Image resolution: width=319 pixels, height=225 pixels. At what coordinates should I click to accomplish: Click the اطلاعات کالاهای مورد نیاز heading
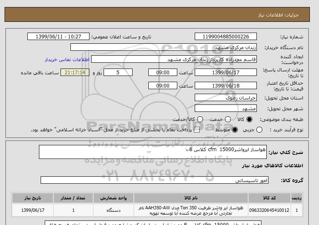[273, 166]
